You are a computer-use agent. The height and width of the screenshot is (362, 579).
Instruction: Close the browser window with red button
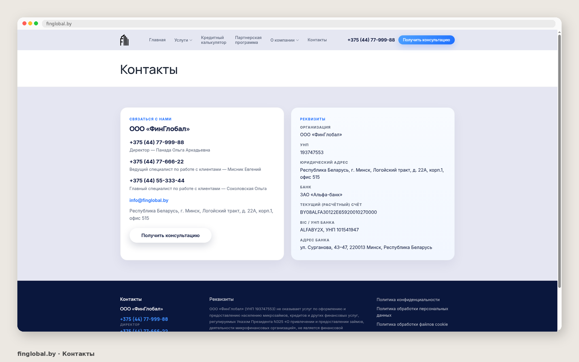25,24
